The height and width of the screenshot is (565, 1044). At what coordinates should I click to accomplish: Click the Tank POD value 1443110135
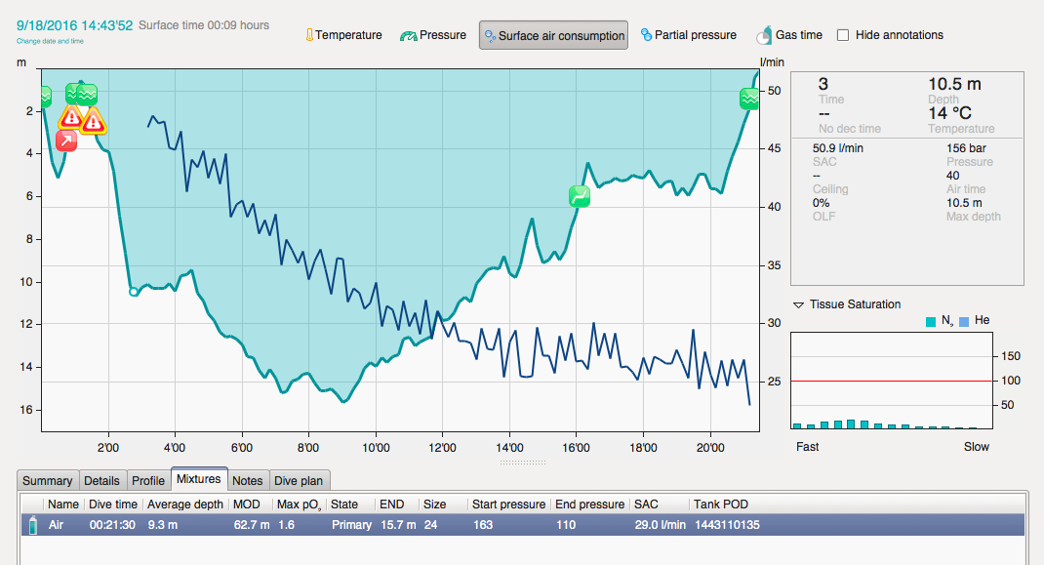click(727, 525)
